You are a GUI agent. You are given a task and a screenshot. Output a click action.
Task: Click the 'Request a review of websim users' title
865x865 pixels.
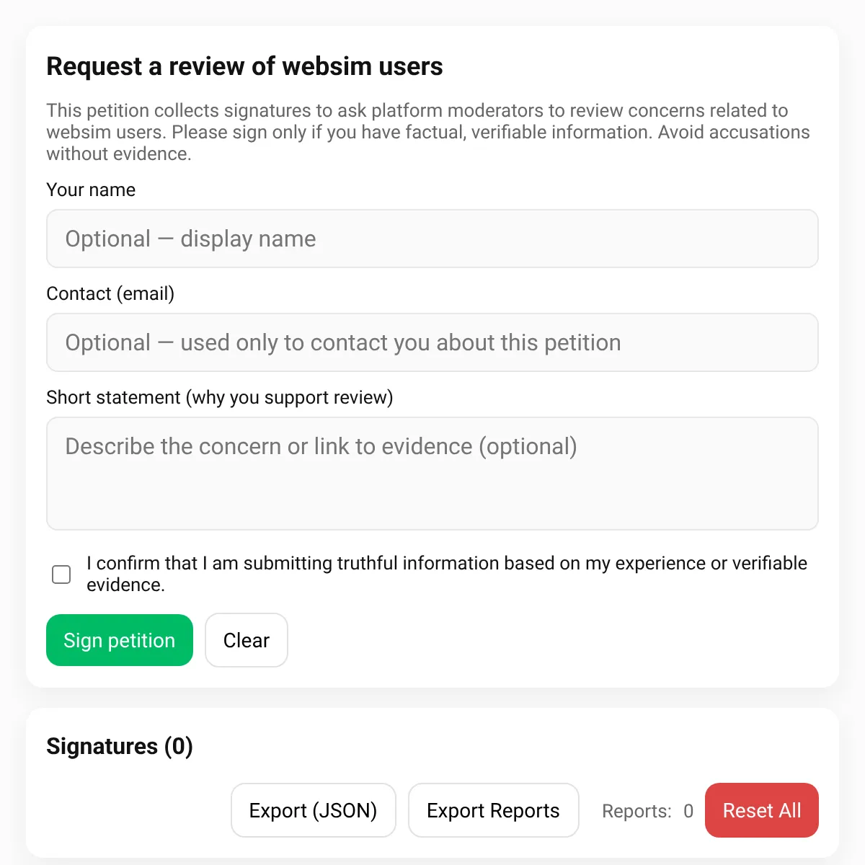click(244, 66)
